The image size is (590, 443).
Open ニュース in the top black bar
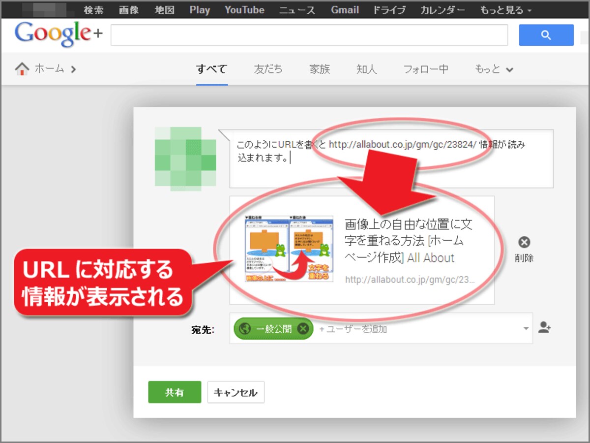click(x=297, y=10)
